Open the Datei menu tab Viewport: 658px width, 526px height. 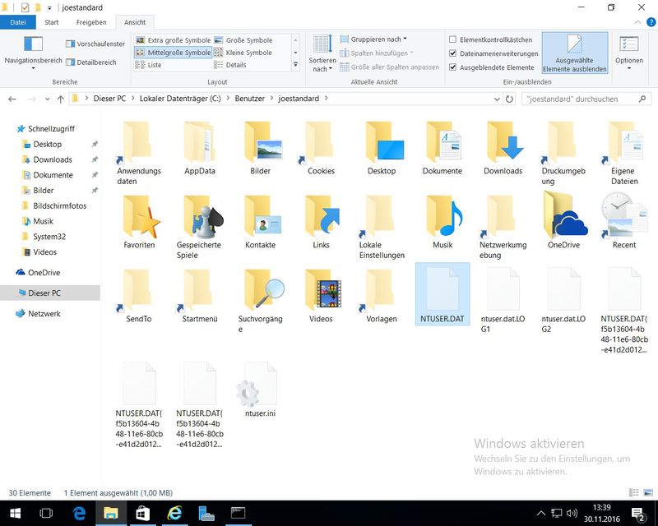[x=17, y=22]
